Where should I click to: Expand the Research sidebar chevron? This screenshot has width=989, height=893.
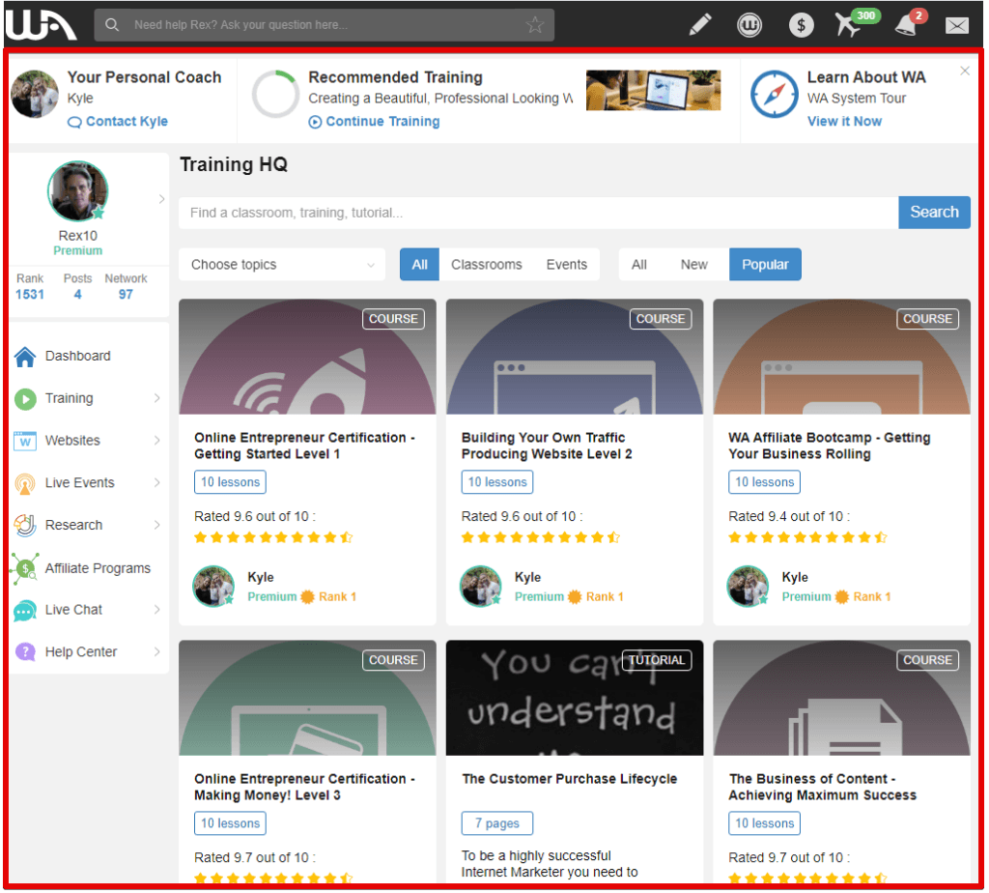(157, 525)
